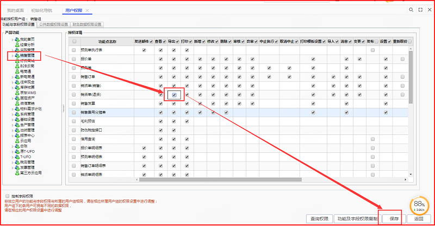Click the 第三方云应用 module icon
This screenshot has width=435, height=226.
[18, 172]
